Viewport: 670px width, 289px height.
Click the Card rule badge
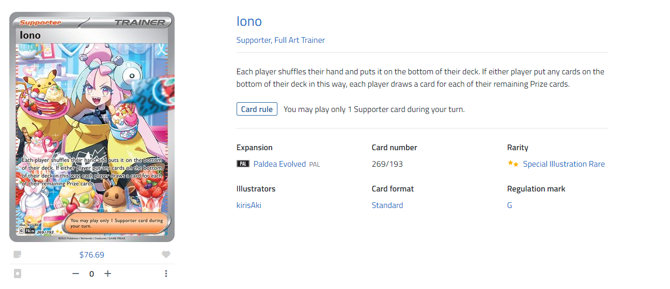[257, 109]
